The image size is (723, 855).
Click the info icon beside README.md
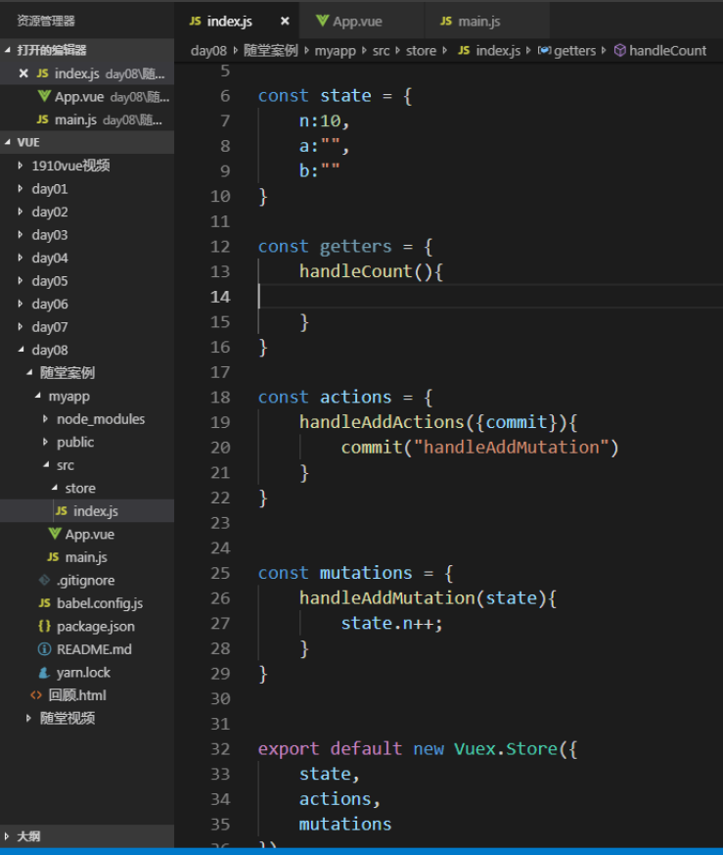point(44,649)
